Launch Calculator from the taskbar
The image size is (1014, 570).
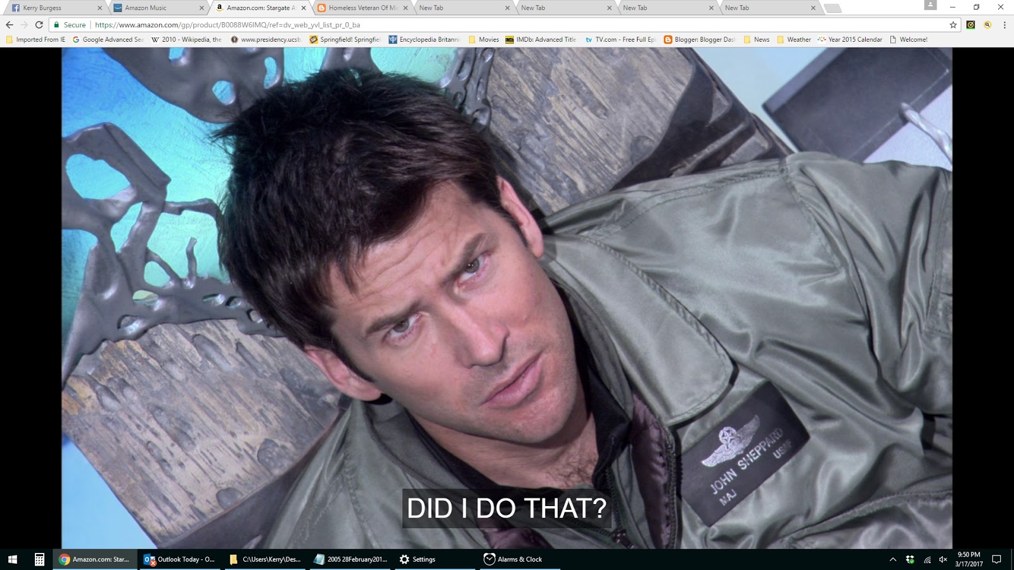(39, 559)
